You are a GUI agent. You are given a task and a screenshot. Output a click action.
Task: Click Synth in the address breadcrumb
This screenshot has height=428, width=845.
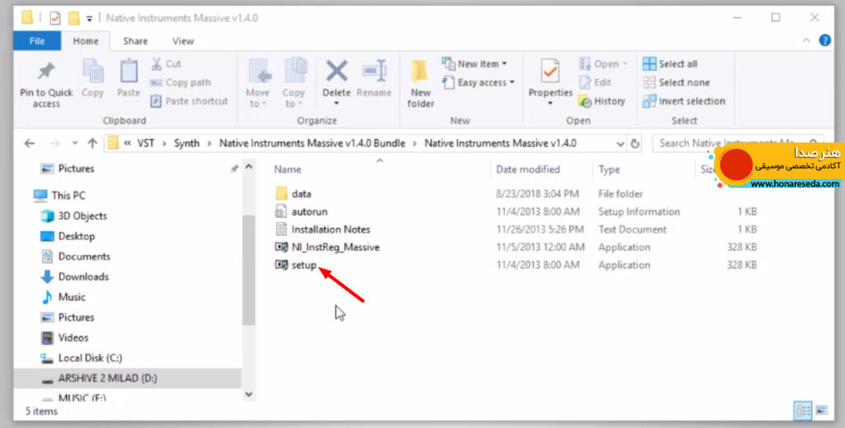point(186,143)
